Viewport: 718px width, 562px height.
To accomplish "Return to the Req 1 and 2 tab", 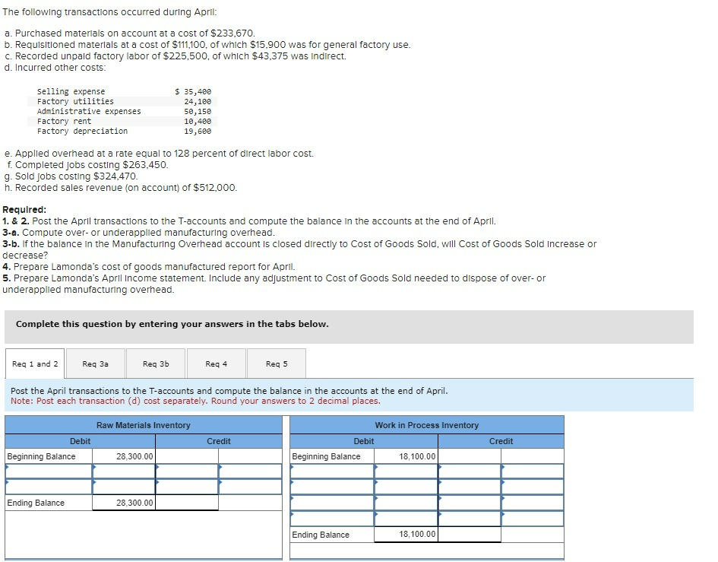I will tap(34, 364).
